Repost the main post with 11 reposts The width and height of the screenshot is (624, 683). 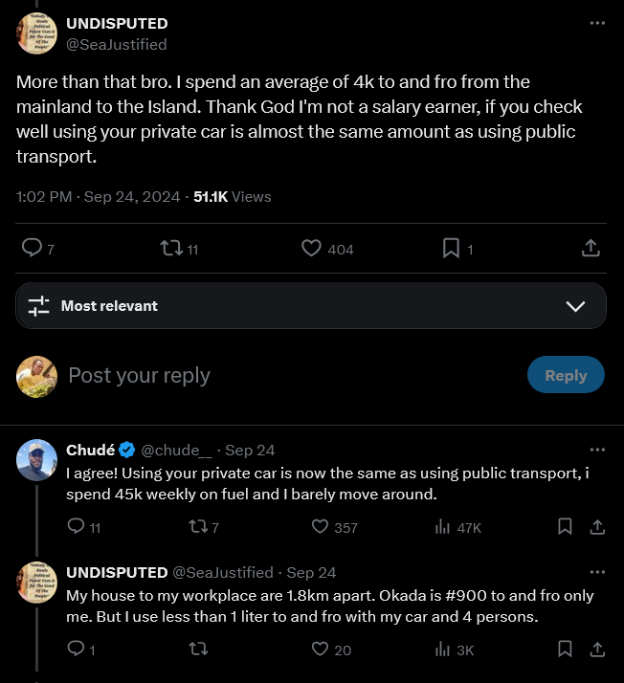(x=172, y=249)
